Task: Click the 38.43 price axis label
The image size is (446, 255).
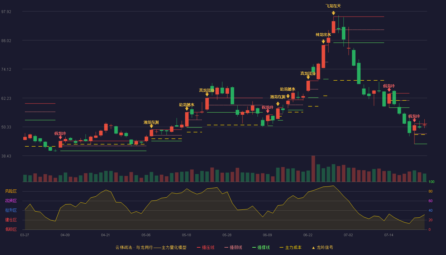Action: point(6,156)
